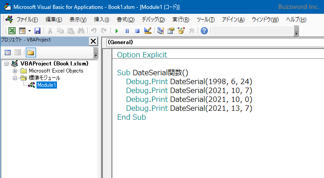The height and width of the screenshot is (178, 324).
Task: Click the toolbar position input box
Action: 252,31
